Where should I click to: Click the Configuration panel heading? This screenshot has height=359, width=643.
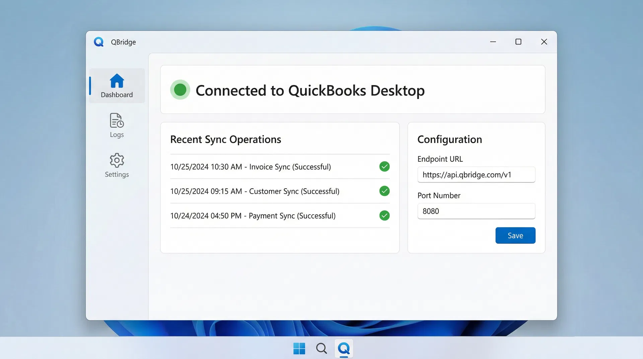tap(449, 139)
